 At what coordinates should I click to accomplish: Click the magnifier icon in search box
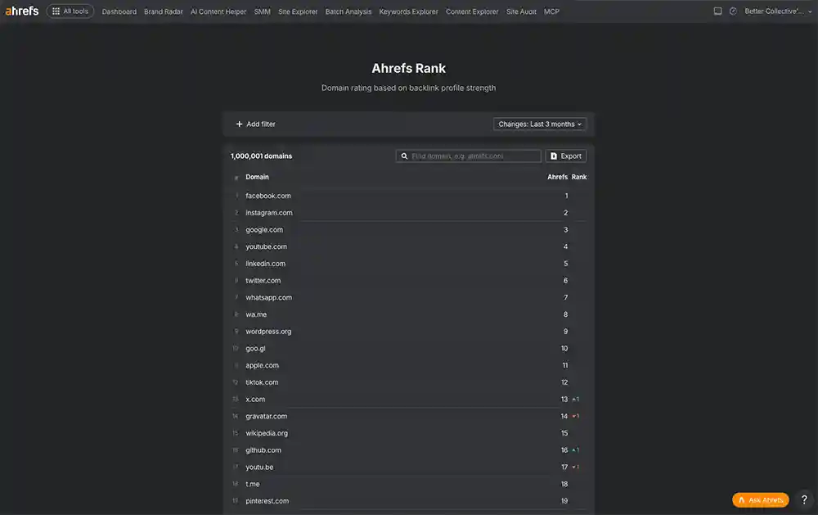click(x=404, y=156)
